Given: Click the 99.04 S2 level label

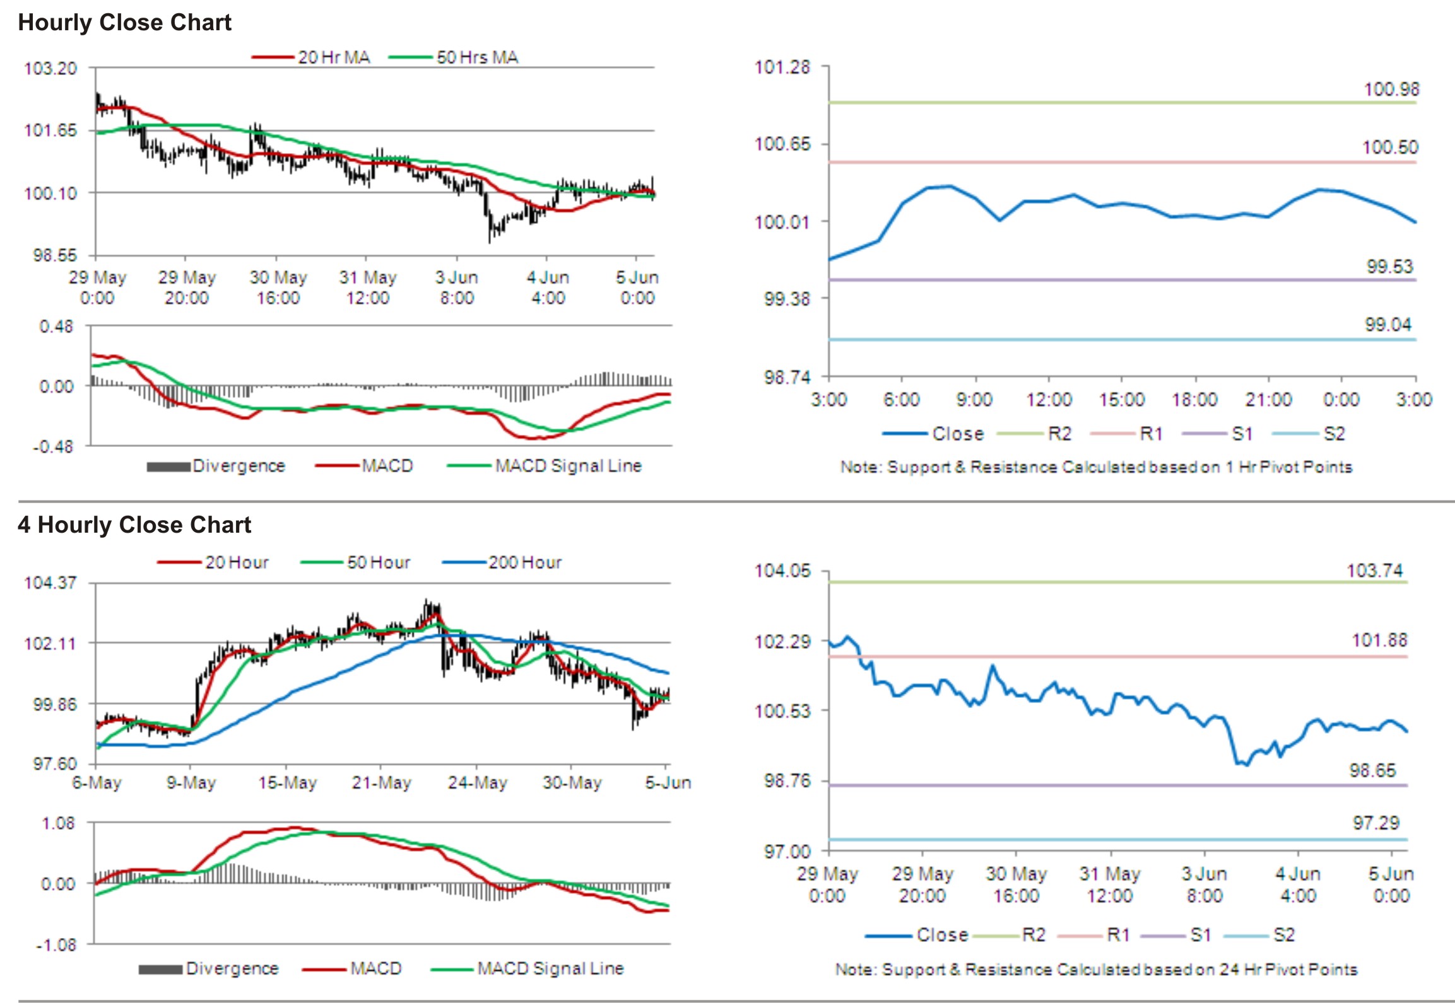Looking at the screenshot, I should click(x=1388, y=325).
